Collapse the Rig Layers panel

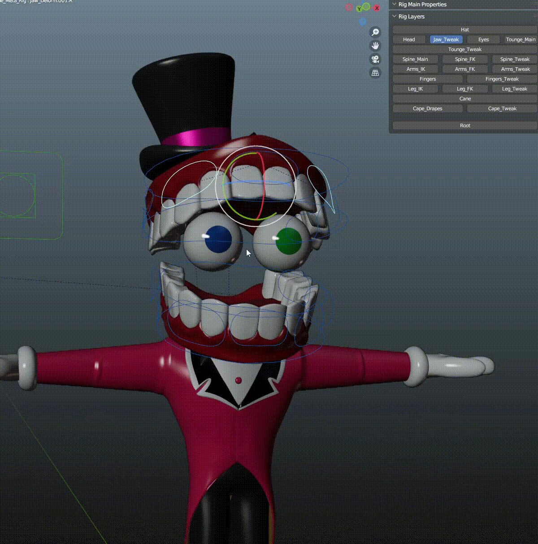point(395,17)
